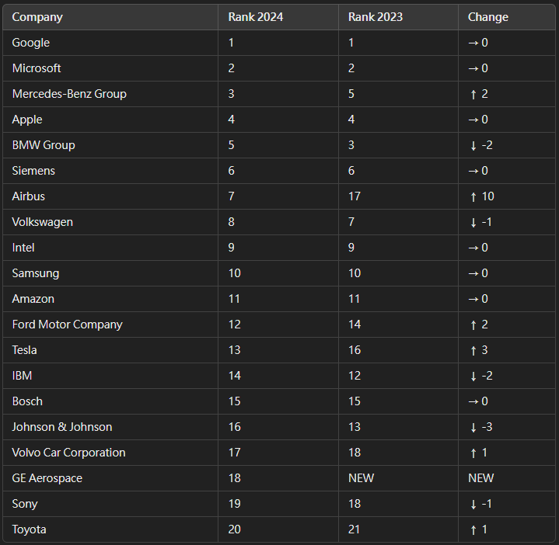
Task: Click the down arrow in BMW Group row
Action: tap(473, 146)
